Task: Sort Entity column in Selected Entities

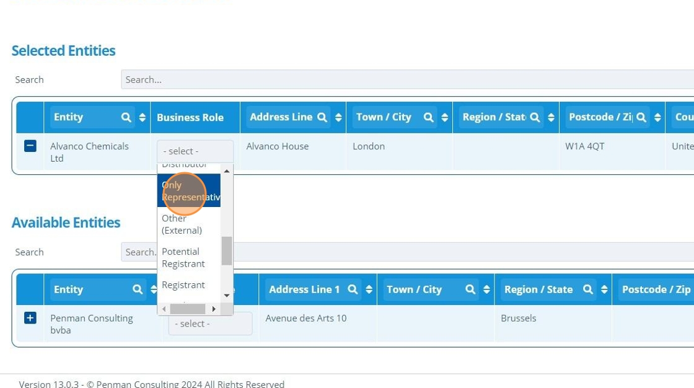Action: [142, 117]
